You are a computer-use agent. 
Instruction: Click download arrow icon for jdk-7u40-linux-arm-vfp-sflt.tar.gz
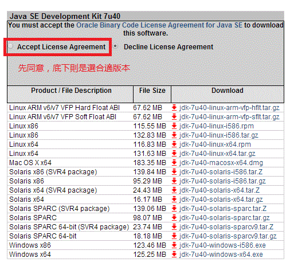pyautogui.click(x=174, y=117)
